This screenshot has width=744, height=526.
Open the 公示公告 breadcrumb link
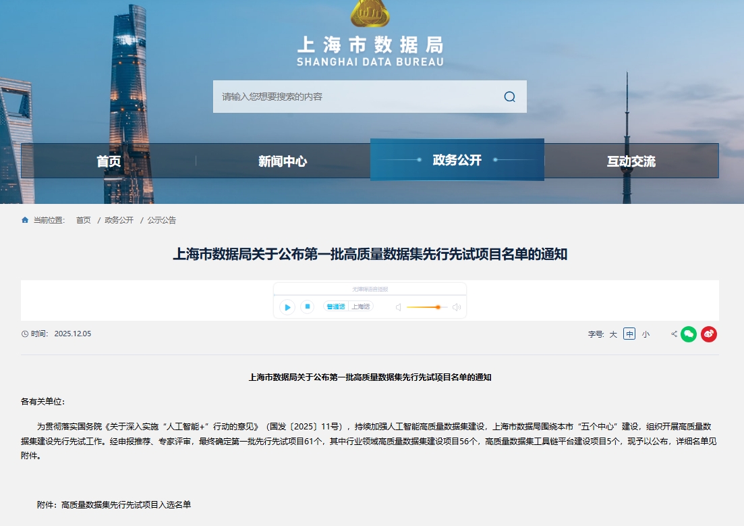pyautogui.click(x=162, y=220)
